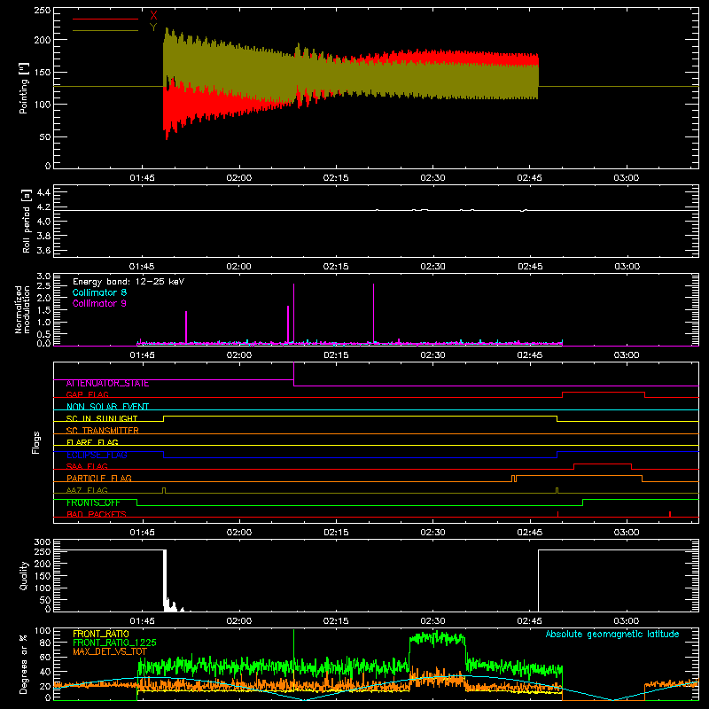Screen dimensions: 709x709
Task: Click the raised SAA_FLAG segment
Action: pyautogui.click(x=603, y=464)
